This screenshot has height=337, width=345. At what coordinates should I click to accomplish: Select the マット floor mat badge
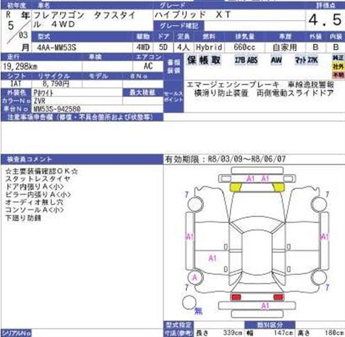(x=301, y=60)
